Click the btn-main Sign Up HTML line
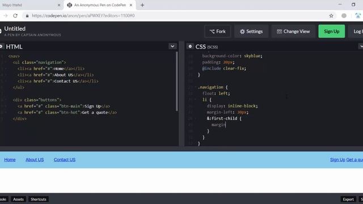This screenshot has width=363, height=204. pyautogui.click(x=64, y=106)
